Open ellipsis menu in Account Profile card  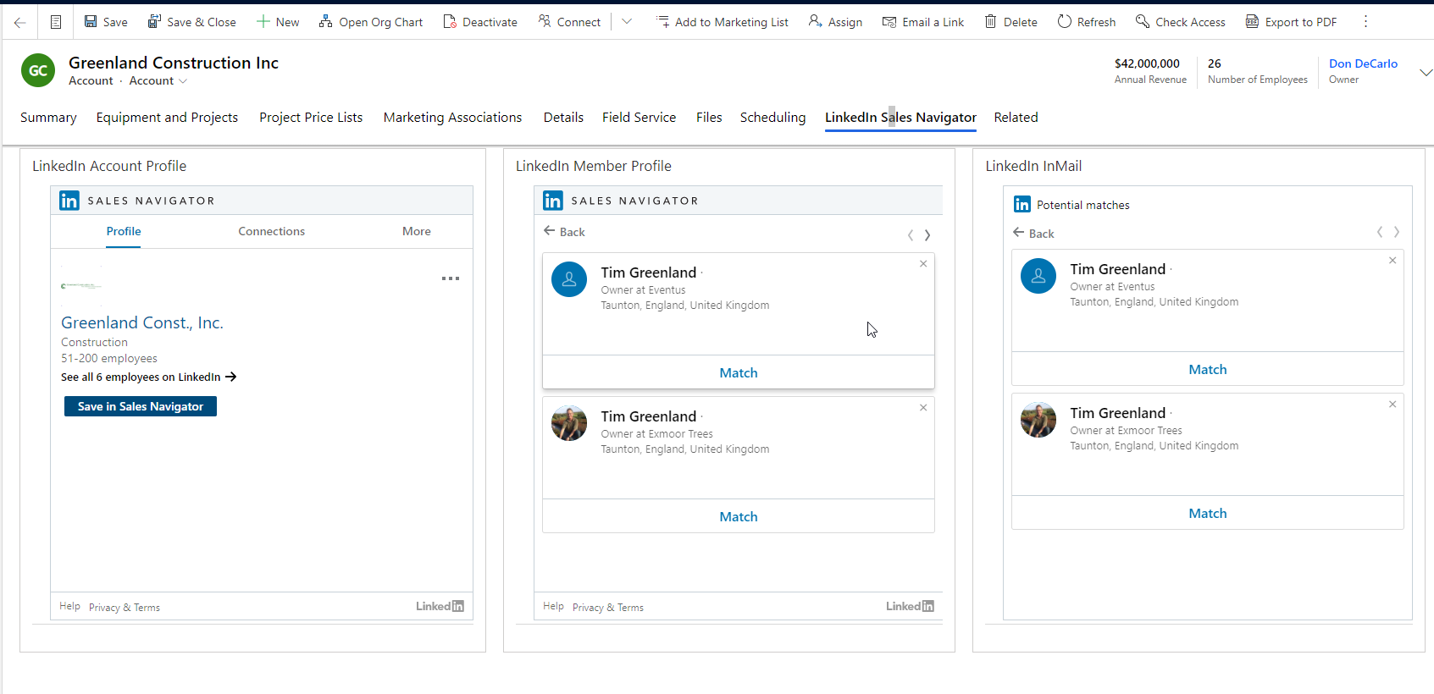[451, 278]
